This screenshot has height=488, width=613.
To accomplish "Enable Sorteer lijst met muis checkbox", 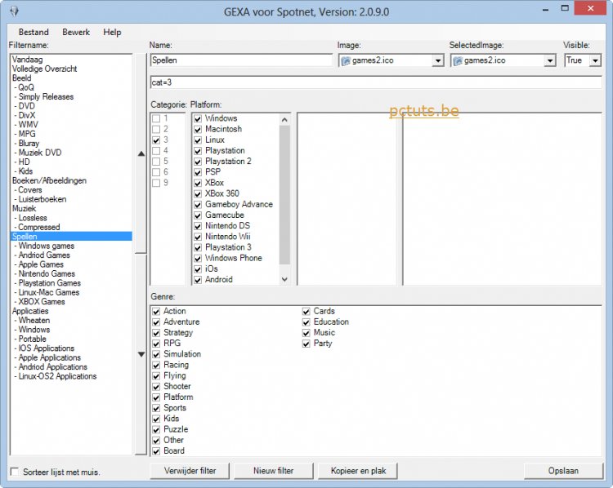I will coord(15,472).
